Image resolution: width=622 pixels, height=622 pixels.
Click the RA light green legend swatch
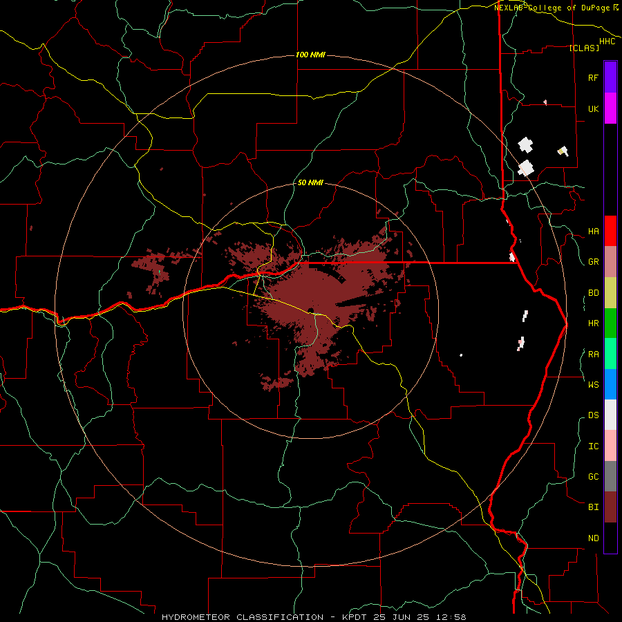coord(610,354)
